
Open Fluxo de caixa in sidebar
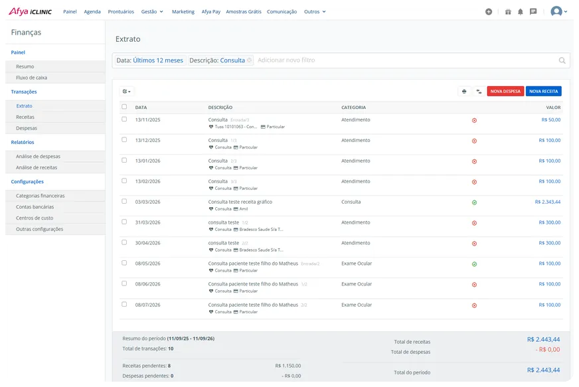pos(31,78)
